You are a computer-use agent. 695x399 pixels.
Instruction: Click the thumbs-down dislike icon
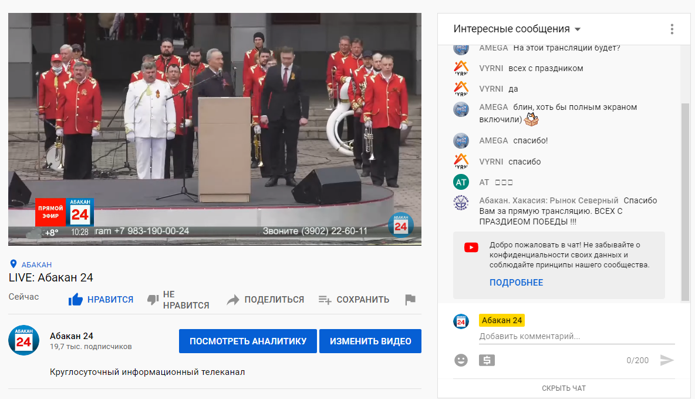[x=153, y=300]
